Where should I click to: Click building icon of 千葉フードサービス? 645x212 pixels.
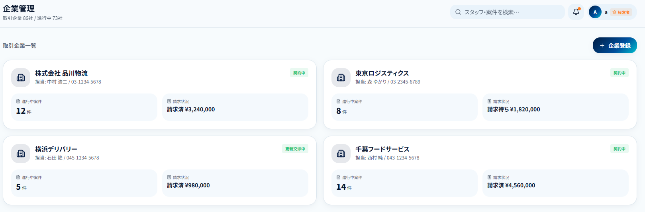tap(341, 154)
